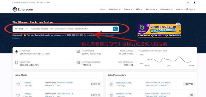This screenshot has height=97, width=206.
Task: Open the More menu
Action: tap(179, 9)
